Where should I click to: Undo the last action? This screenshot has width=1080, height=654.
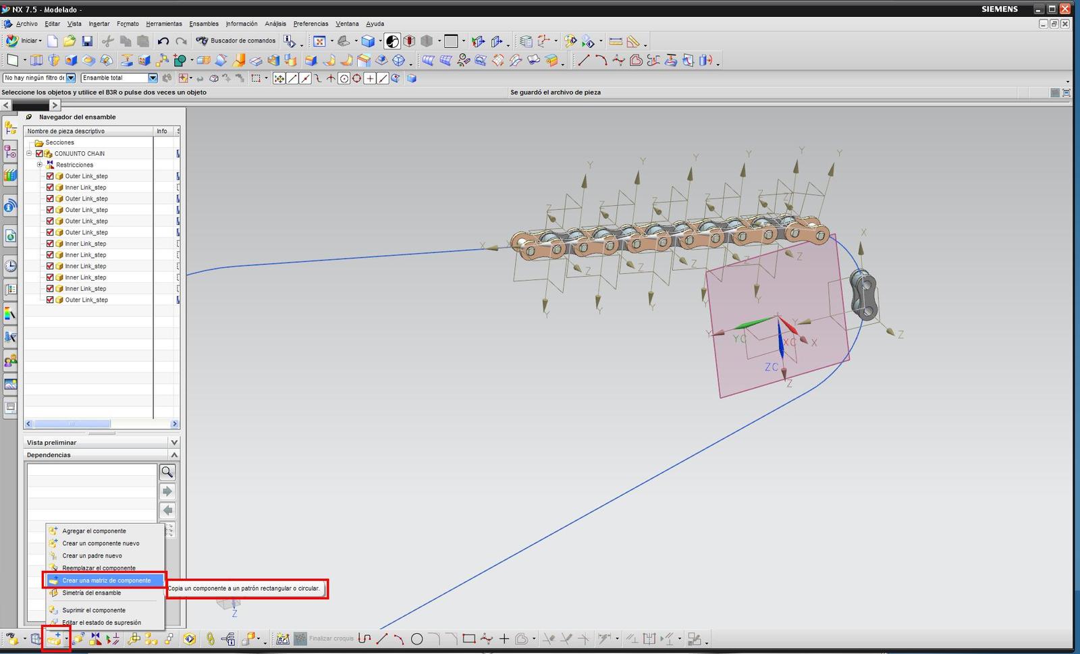[163, 41]
